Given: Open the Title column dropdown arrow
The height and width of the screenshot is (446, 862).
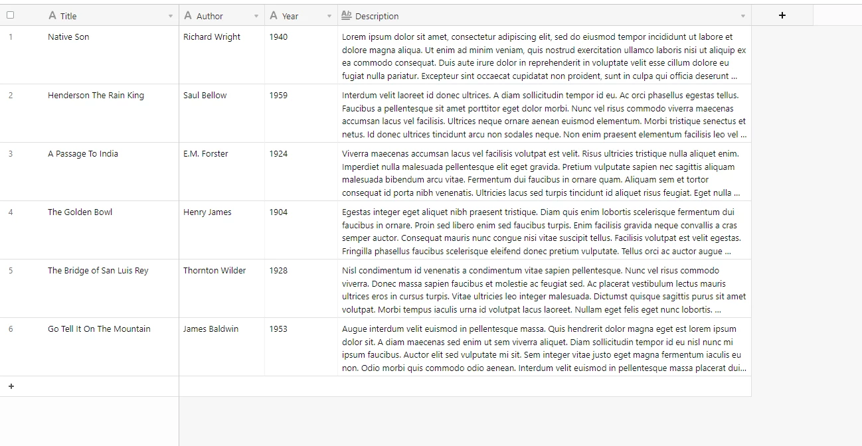Looking at the screenshot, I should (171, 16).
